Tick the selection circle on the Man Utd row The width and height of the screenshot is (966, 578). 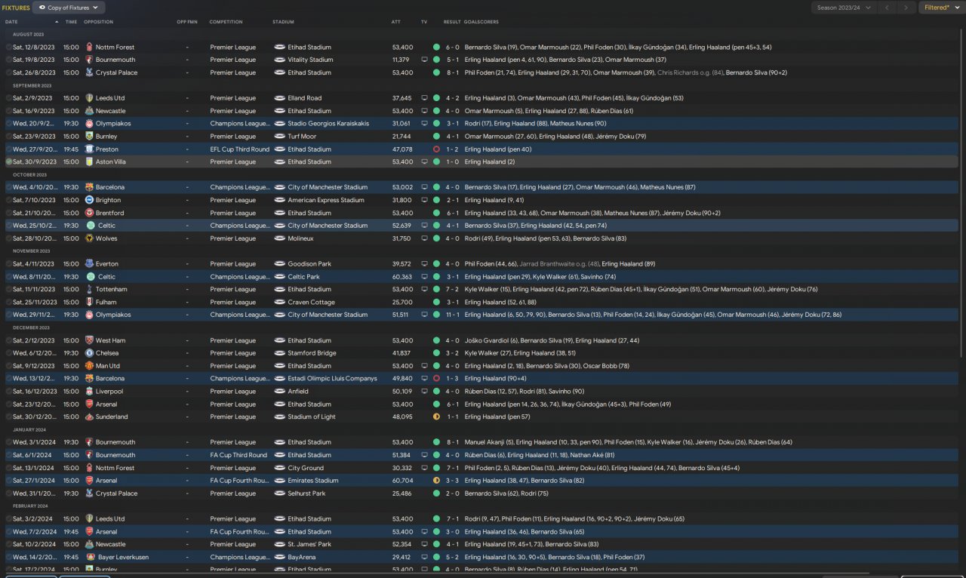coord(9,366)
